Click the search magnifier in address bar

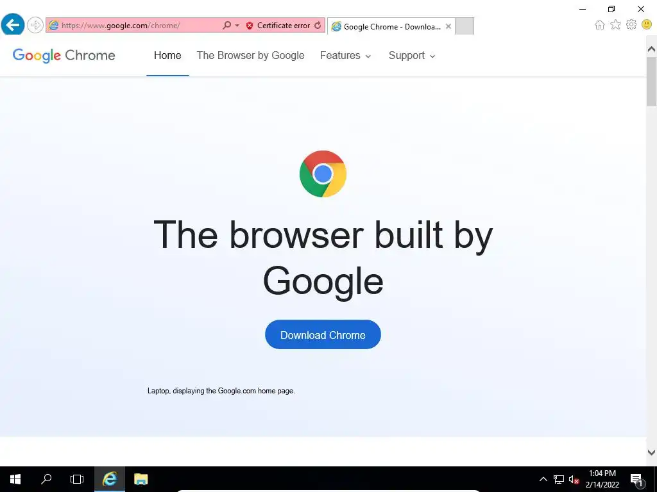point(226,25)
